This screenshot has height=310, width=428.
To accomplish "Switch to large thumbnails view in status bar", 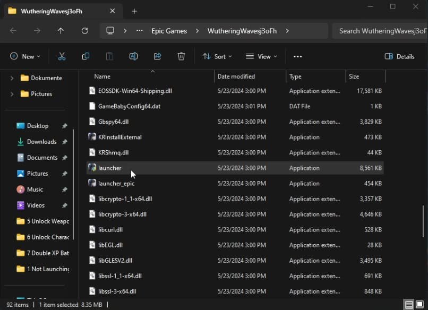I will (x=421, y=305).
